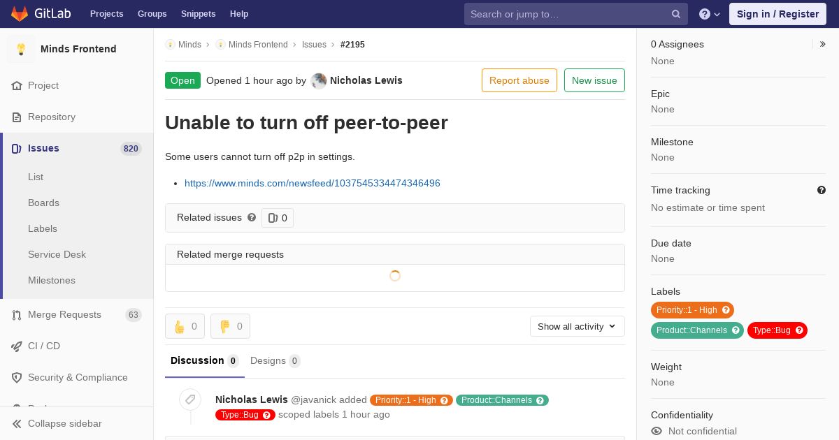Click the Collapse sidebar double-chevron icon
Image resolution: width=839 pixels, height=440 pixels.
pos(17,423)
